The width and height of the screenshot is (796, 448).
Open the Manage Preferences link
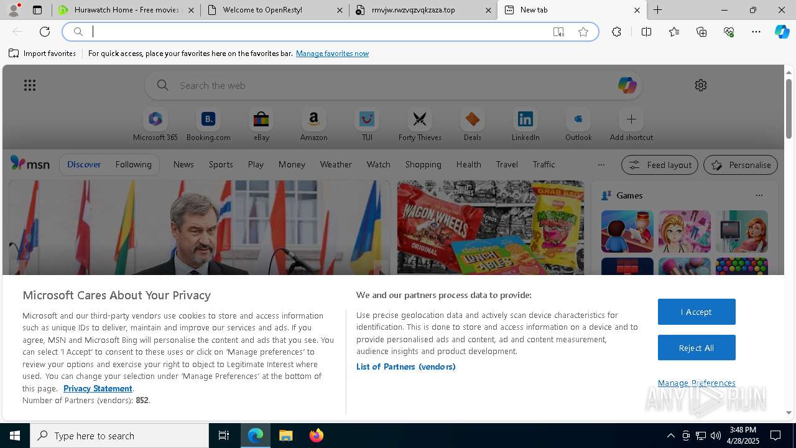696,383
